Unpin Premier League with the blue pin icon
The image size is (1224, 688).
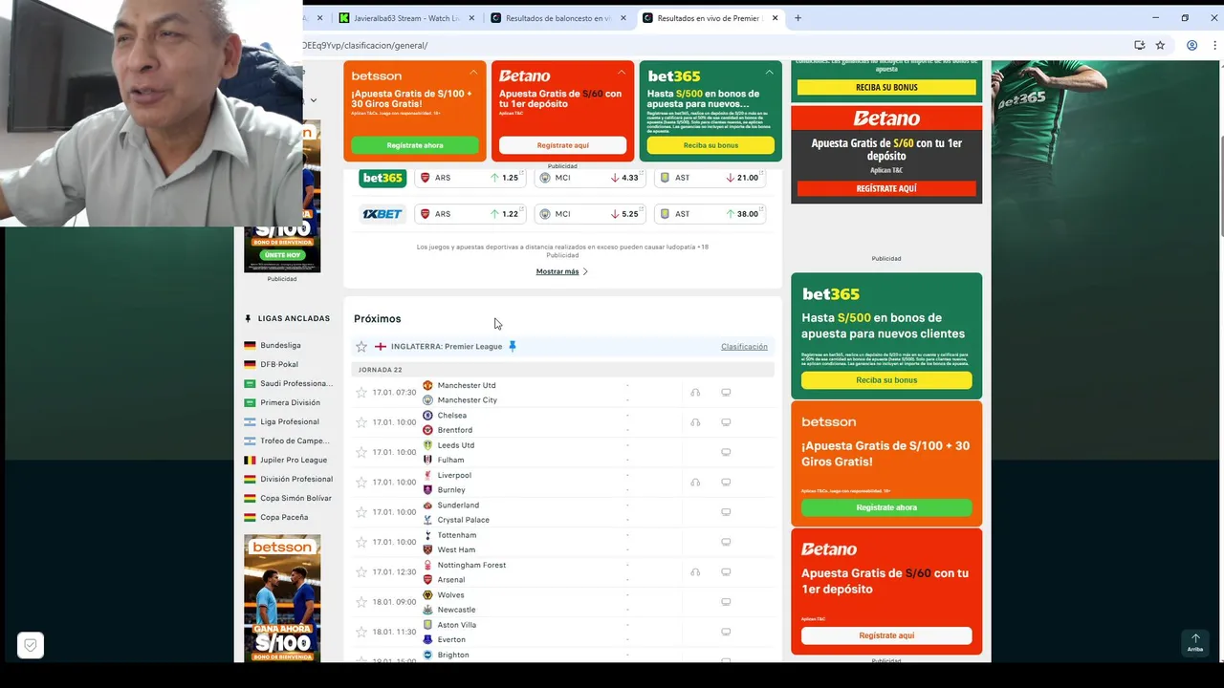click(x=513, y=346)
